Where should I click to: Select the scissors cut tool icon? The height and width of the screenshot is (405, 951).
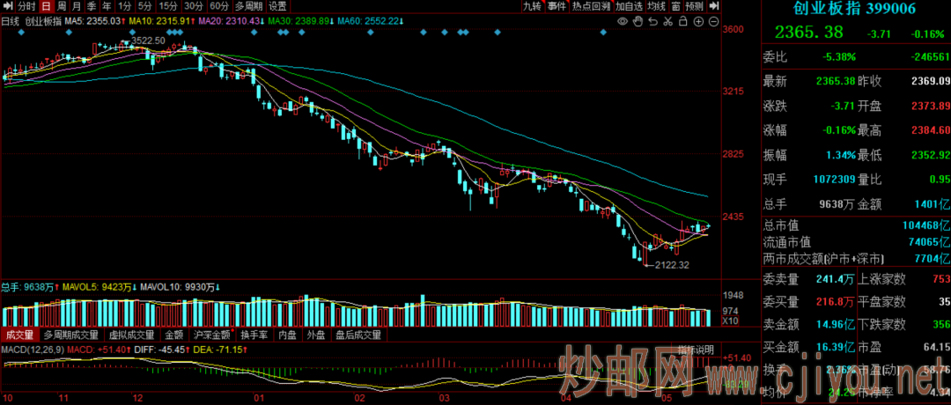coord(667,22)
